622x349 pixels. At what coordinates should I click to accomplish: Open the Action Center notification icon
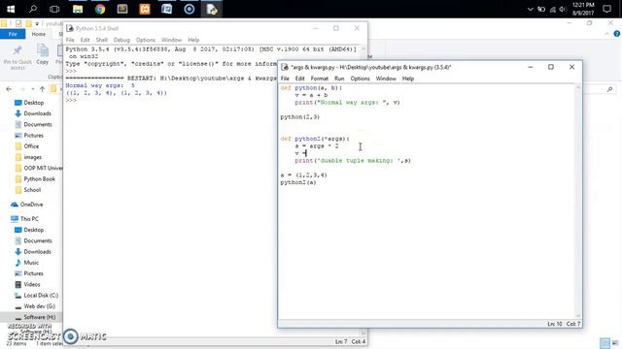click(606, 9)
